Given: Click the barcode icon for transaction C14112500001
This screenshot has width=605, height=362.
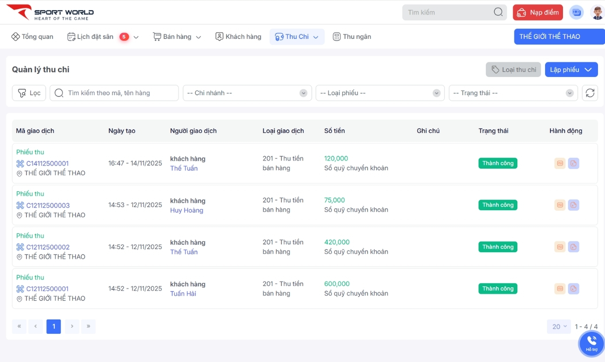Looking at the screenshot, I should coord(20,163).
